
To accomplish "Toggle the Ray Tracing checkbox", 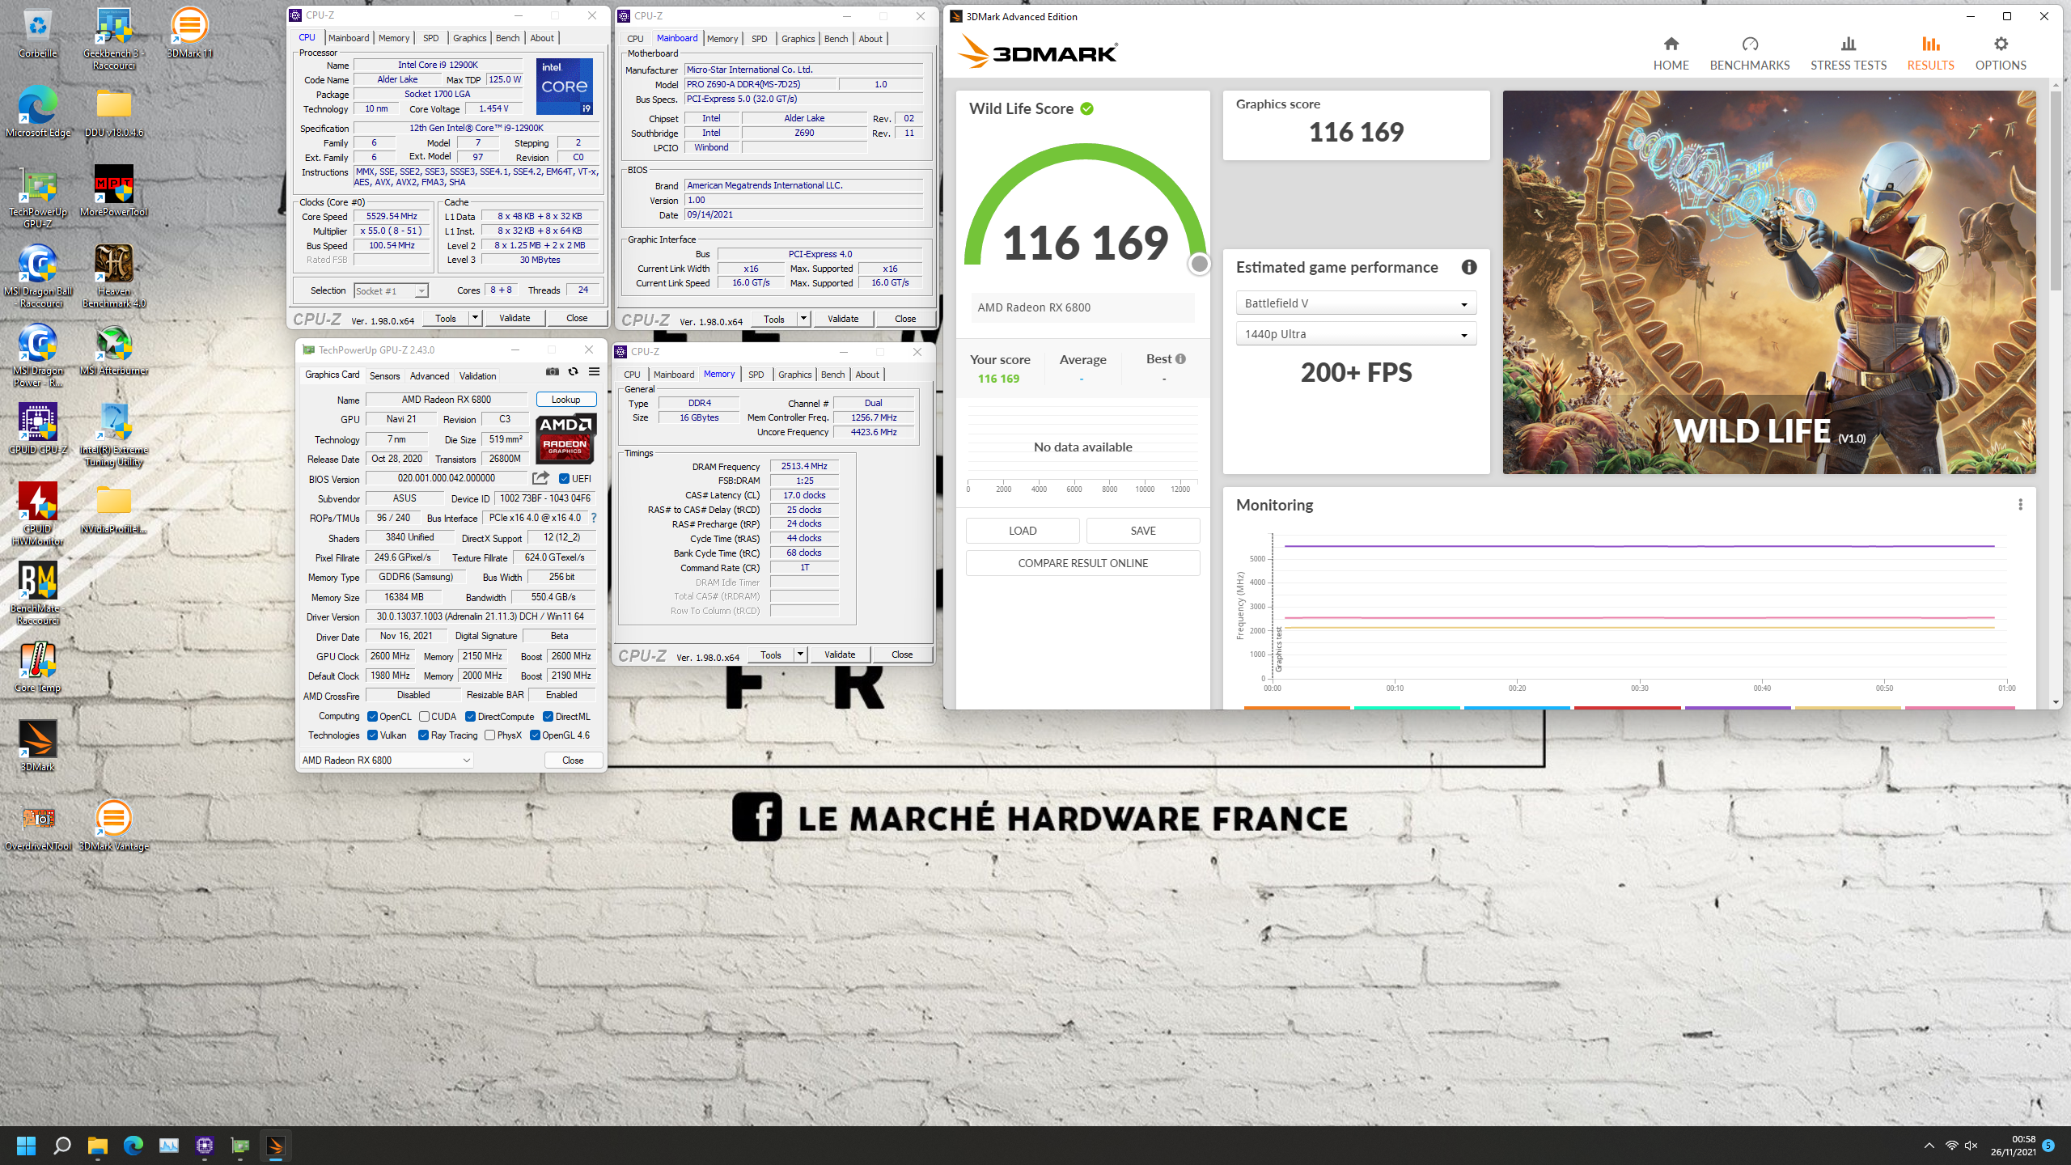I will pos(423,735).
